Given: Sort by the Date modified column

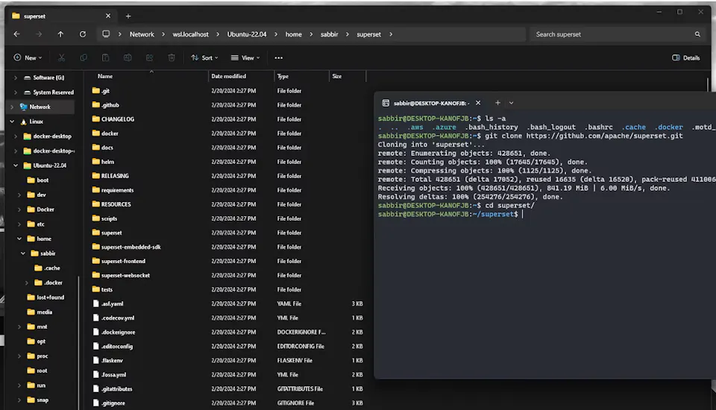Looking at the screenshot, I should point(228,76).
